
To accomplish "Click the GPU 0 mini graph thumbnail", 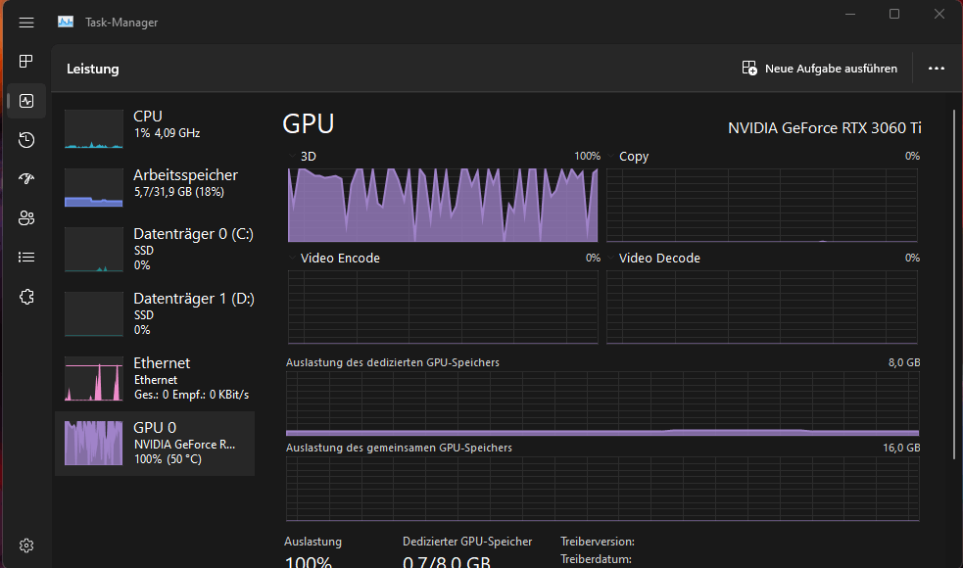I will tap(94, 443).
